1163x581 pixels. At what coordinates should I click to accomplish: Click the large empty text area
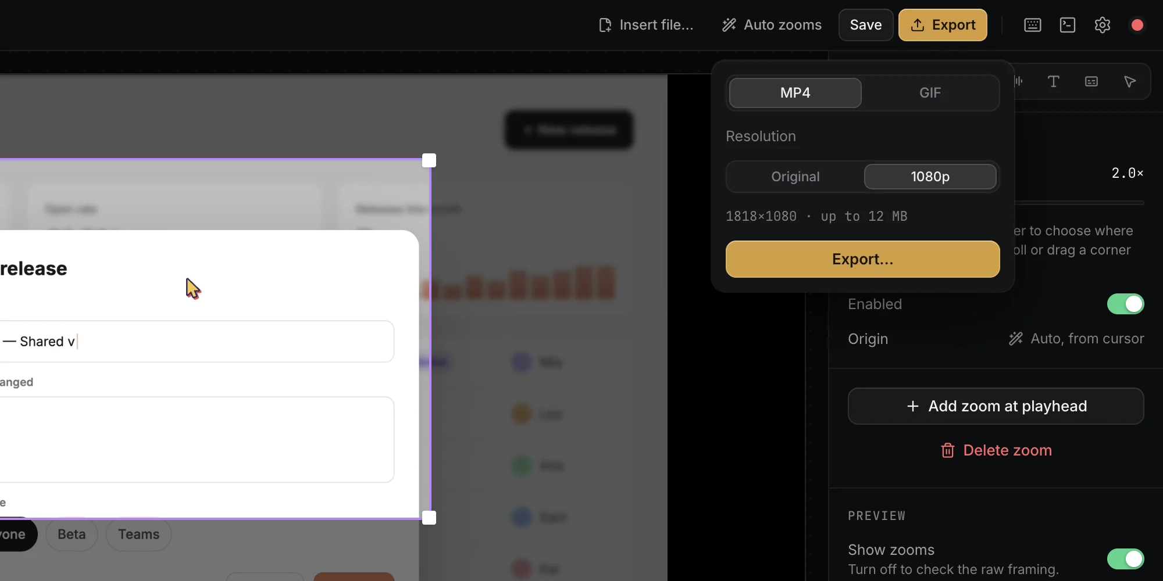click(197, 440)
